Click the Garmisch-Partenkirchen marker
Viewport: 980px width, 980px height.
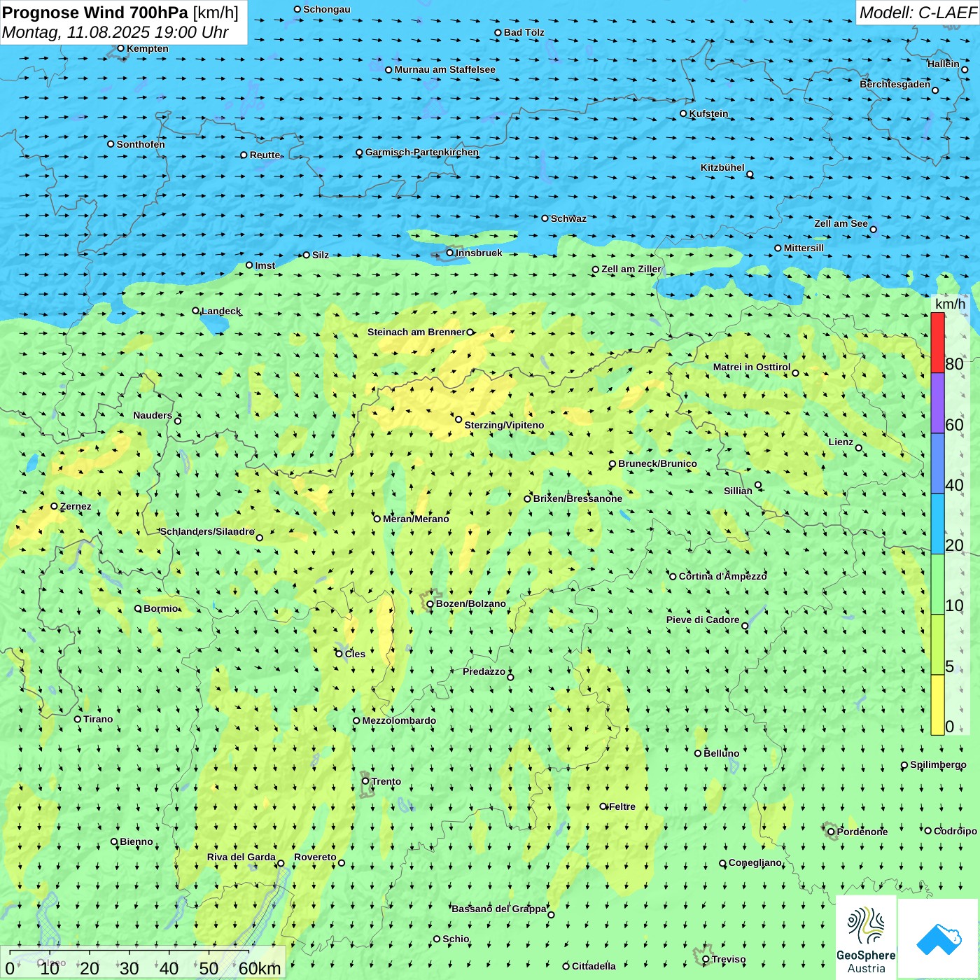point(359,152)
